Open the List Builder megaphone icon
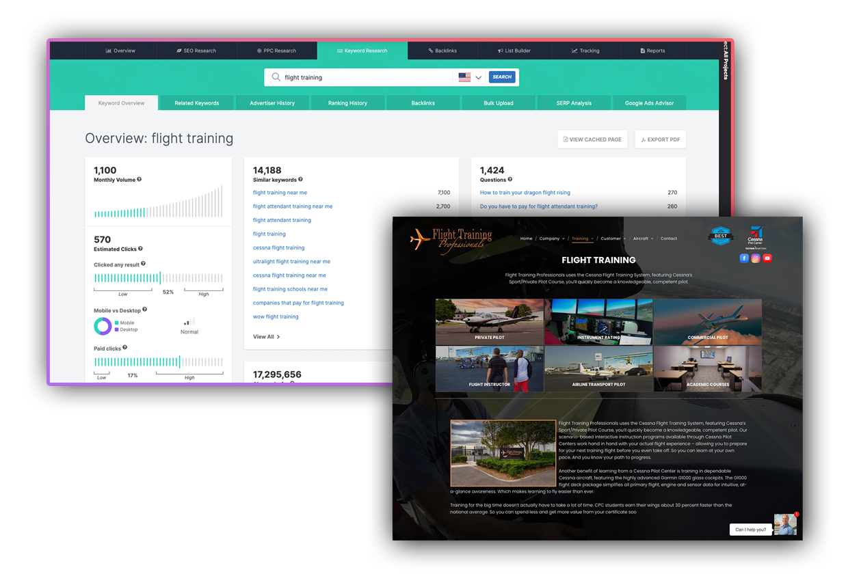This screenshot has height=587, width=846. 500,51
